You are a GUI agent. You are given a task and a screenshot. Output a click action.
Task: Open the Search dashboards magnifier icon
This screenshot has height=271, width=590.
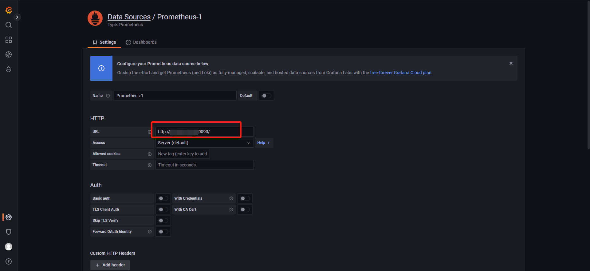(x=9, y=25)
